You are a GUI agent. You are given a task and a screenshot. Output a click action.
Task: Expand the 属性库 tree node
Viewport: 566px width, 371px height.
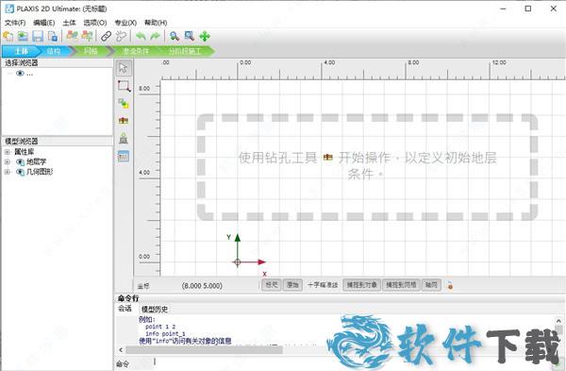pyautogui.click(x=8, y=152)
